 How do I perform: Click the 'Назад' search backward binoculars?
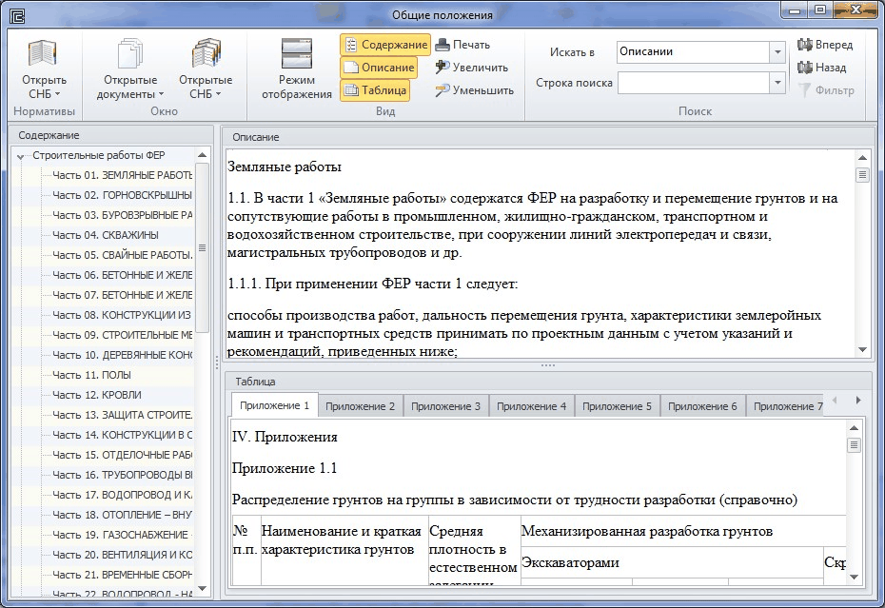805,68
